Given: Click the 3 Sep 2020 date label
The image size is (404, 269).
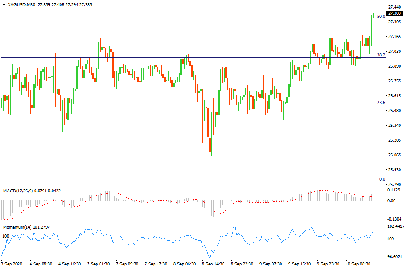Looking at the screenshot, I should coord(11,265).
